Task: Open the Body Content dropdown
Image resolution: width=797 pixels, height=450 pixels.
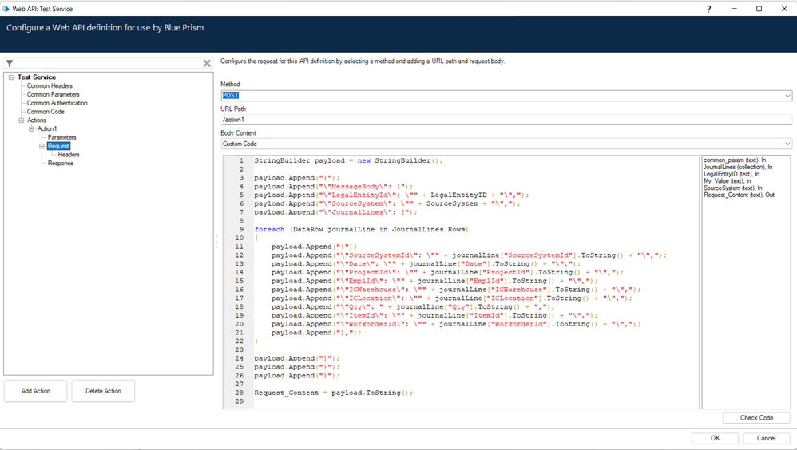Action: [787, 144]
